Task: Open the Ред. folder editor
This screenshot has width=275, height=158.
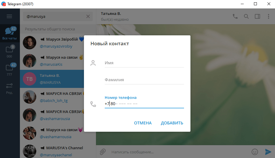Action: click(9, 88)
